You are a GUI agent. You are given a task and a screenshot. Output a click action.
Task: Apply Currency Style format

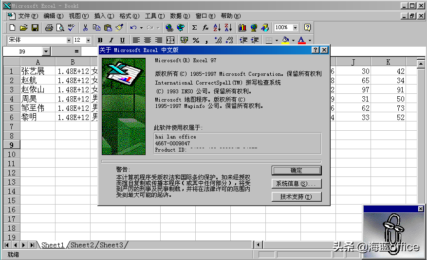[184, 40]
